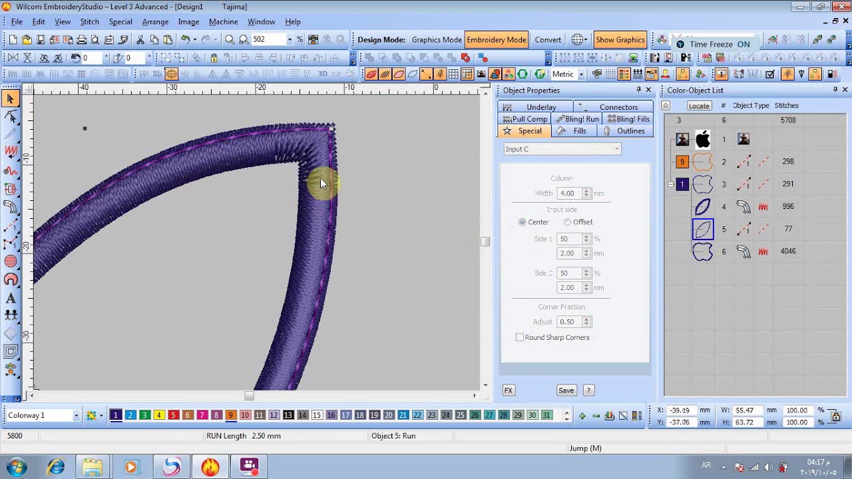Select the Center input side radio button
Screen dimensions: 852x479
(523, 222)
